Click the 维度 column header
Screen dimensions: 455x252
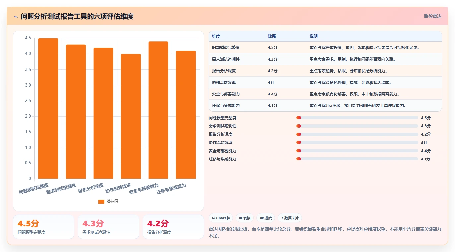(x=216, y=36)
